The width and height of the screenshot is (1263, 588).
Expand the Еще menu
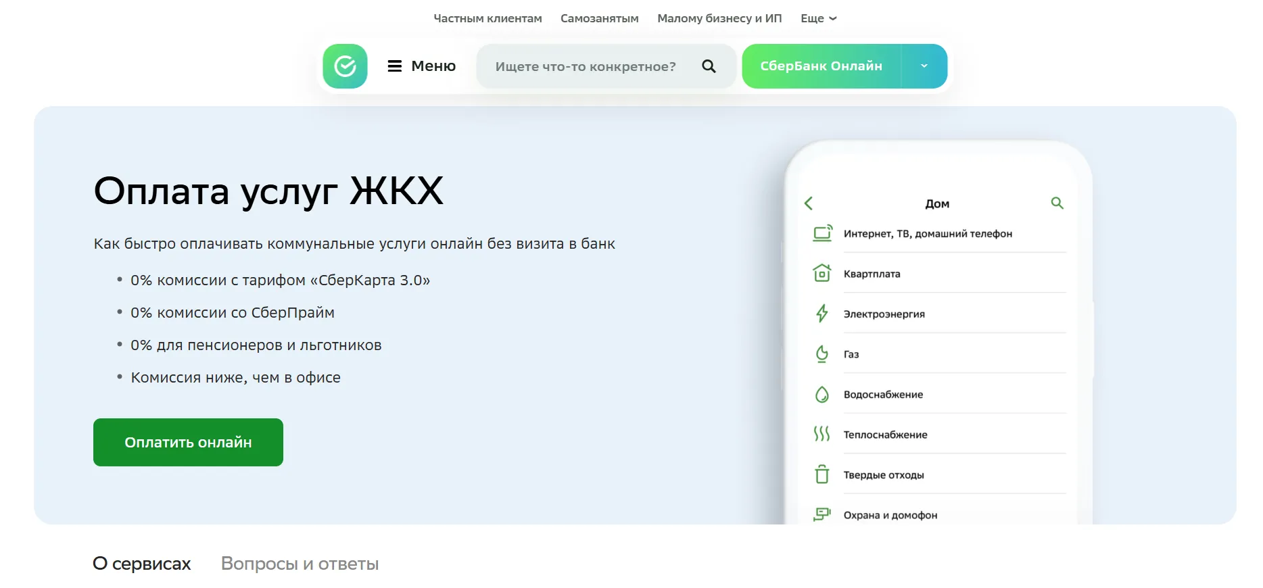tap(818, 18)
